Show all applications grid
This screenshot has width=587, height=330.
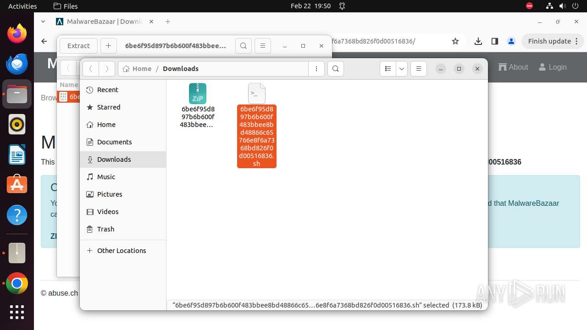click(x=17, y=312)
